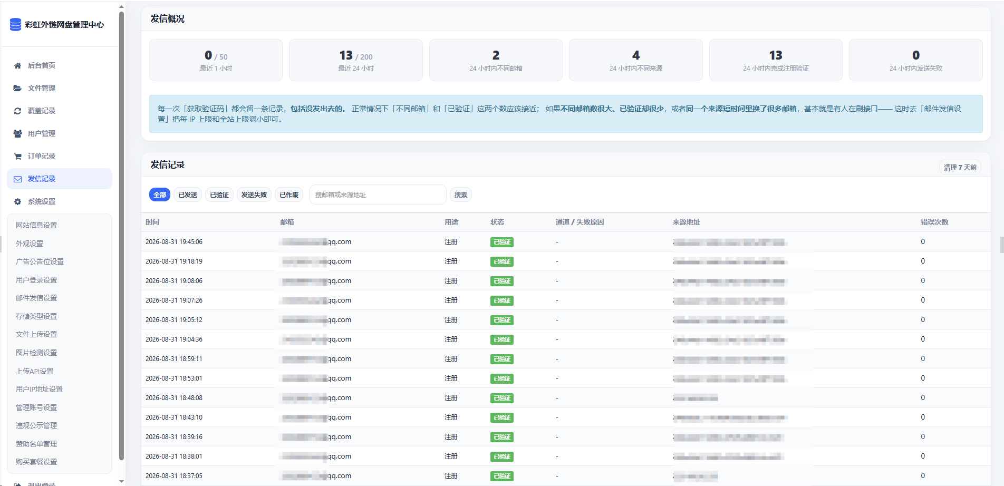
Task: Focus the email or source address search box
Action: tap(378, 195)
